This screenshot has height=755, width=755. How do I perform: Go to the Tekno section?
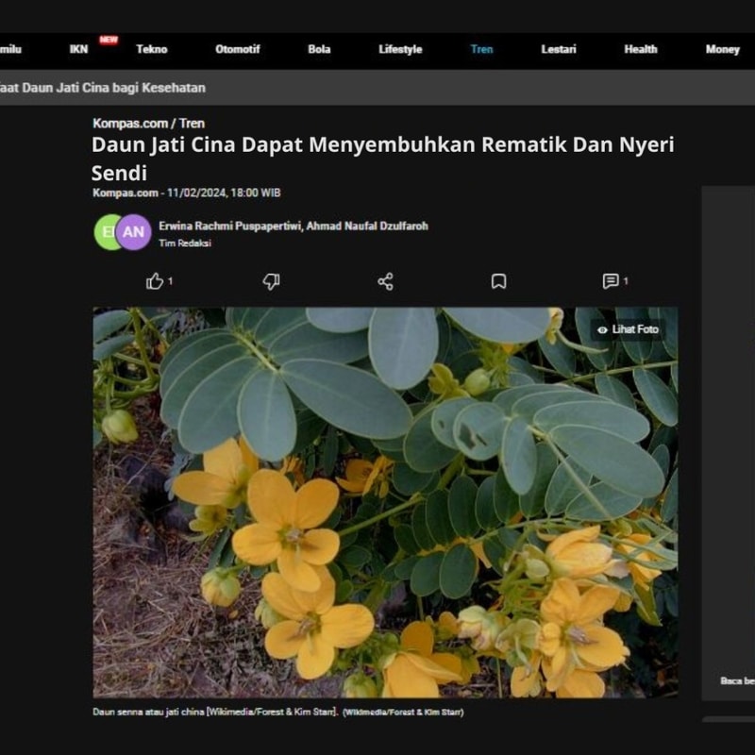[152, 49]
